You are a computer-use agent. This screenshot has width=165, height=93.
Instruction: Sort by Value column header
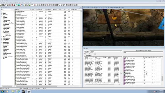(69, 10)
